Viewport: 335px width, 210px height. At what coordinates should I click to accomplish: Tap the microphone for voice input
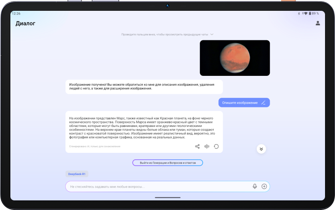coord(255,186)
